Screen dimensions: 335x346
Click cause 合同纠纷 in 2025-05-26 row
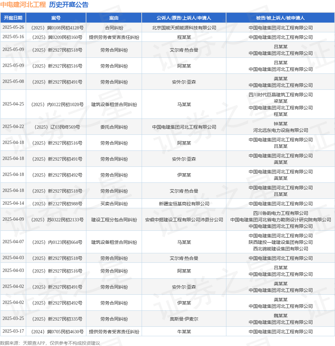[x=114, y=28]
